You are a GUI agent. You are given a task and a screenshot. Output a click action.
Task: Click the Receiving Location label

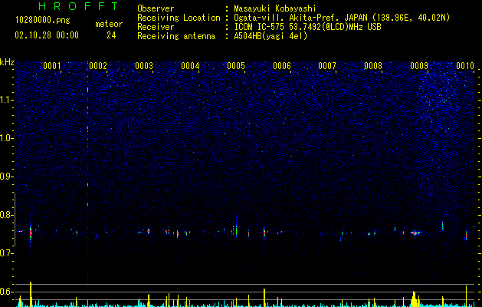point(179,18)
